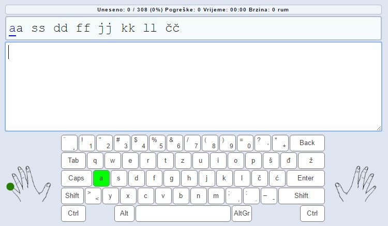Viewport: 388px width, 226px height.
Task: Click inside the typing text area
Action: [193, 86]
